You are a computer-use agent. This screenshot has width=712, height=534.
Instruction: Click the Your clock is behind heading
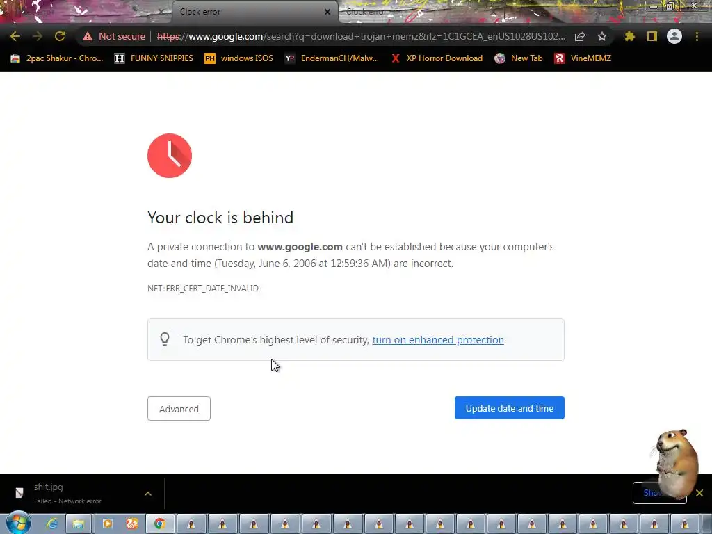click(x=220, y=218)
